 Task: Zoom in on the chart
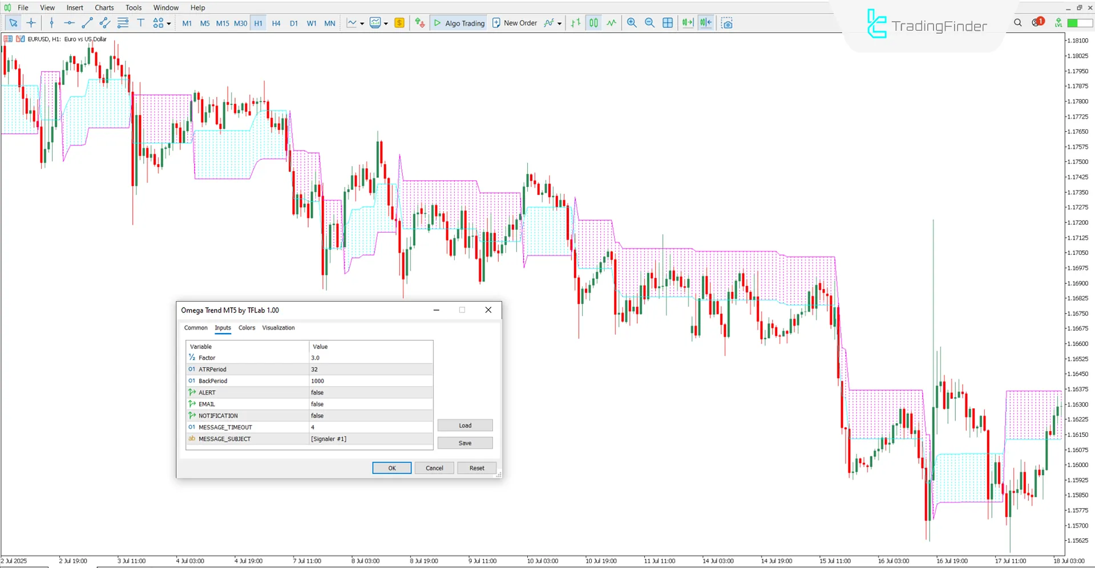(632, 23)
